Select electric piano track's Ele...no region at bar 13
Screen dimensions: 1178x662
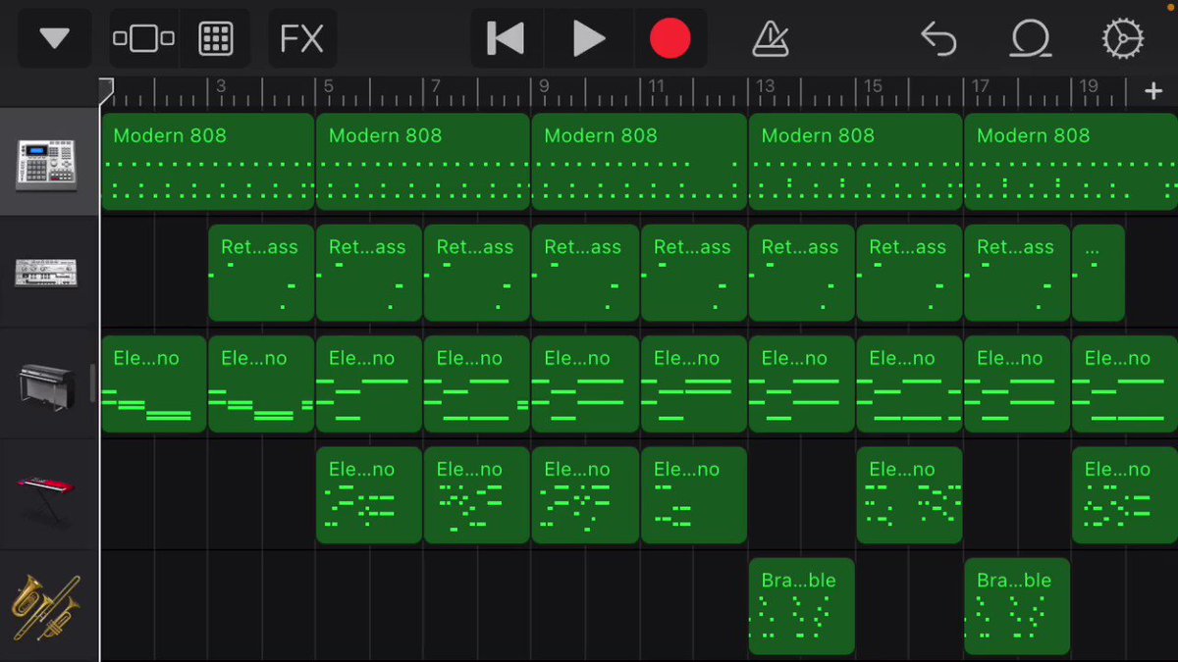pos(801,384)
